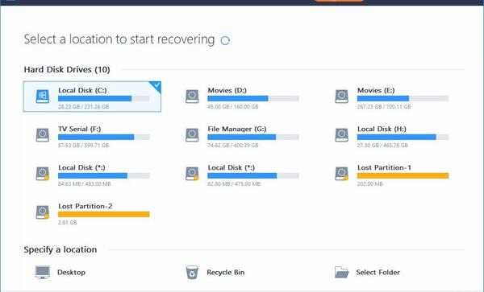Pick the Lost Partition-2 label
Viewport: 484px width, 292px height.
86,206
